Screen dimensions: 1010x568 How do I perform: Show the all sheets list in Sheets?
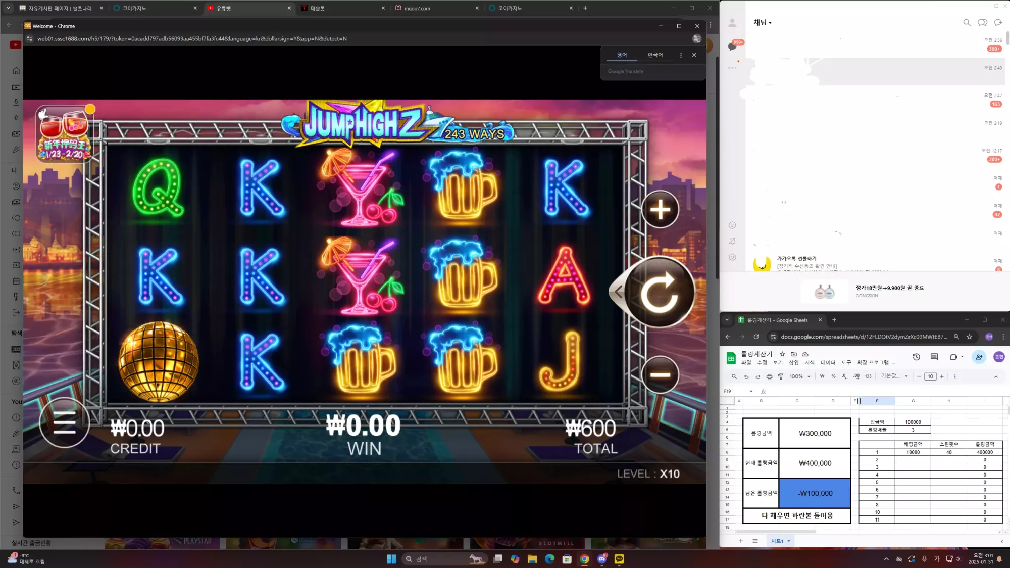pos(755,541)
